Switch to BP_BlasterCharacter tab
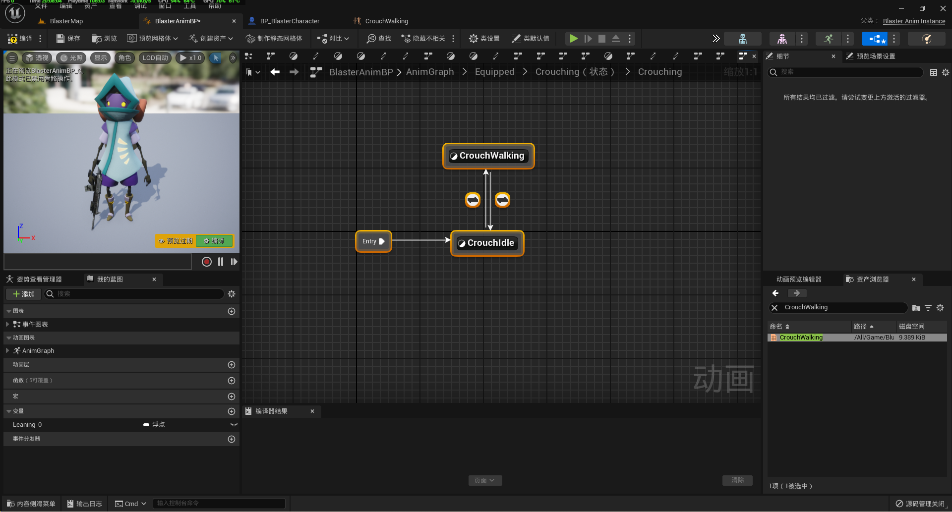The height and width of the screenshot is (512, 952). [x=290, y=21]
